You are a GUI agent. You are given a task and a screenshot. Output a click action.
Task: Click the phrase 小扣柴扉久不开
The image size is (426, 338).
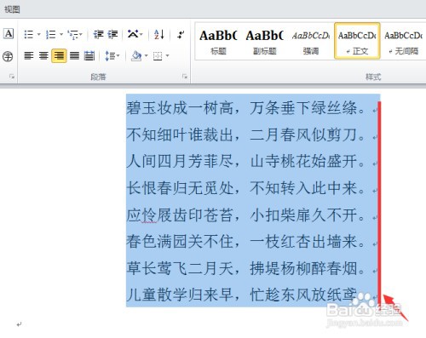(303, 215)
